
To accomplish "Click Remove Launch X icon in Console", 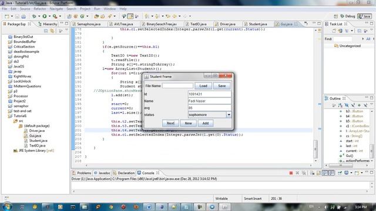I will click(x=297, y=173).
